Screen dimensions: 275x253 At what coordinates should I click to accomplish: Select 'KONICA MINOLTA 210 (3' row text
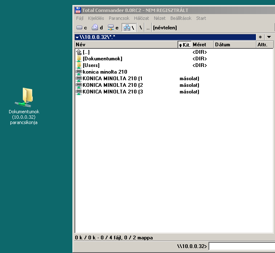coord(113,92)
